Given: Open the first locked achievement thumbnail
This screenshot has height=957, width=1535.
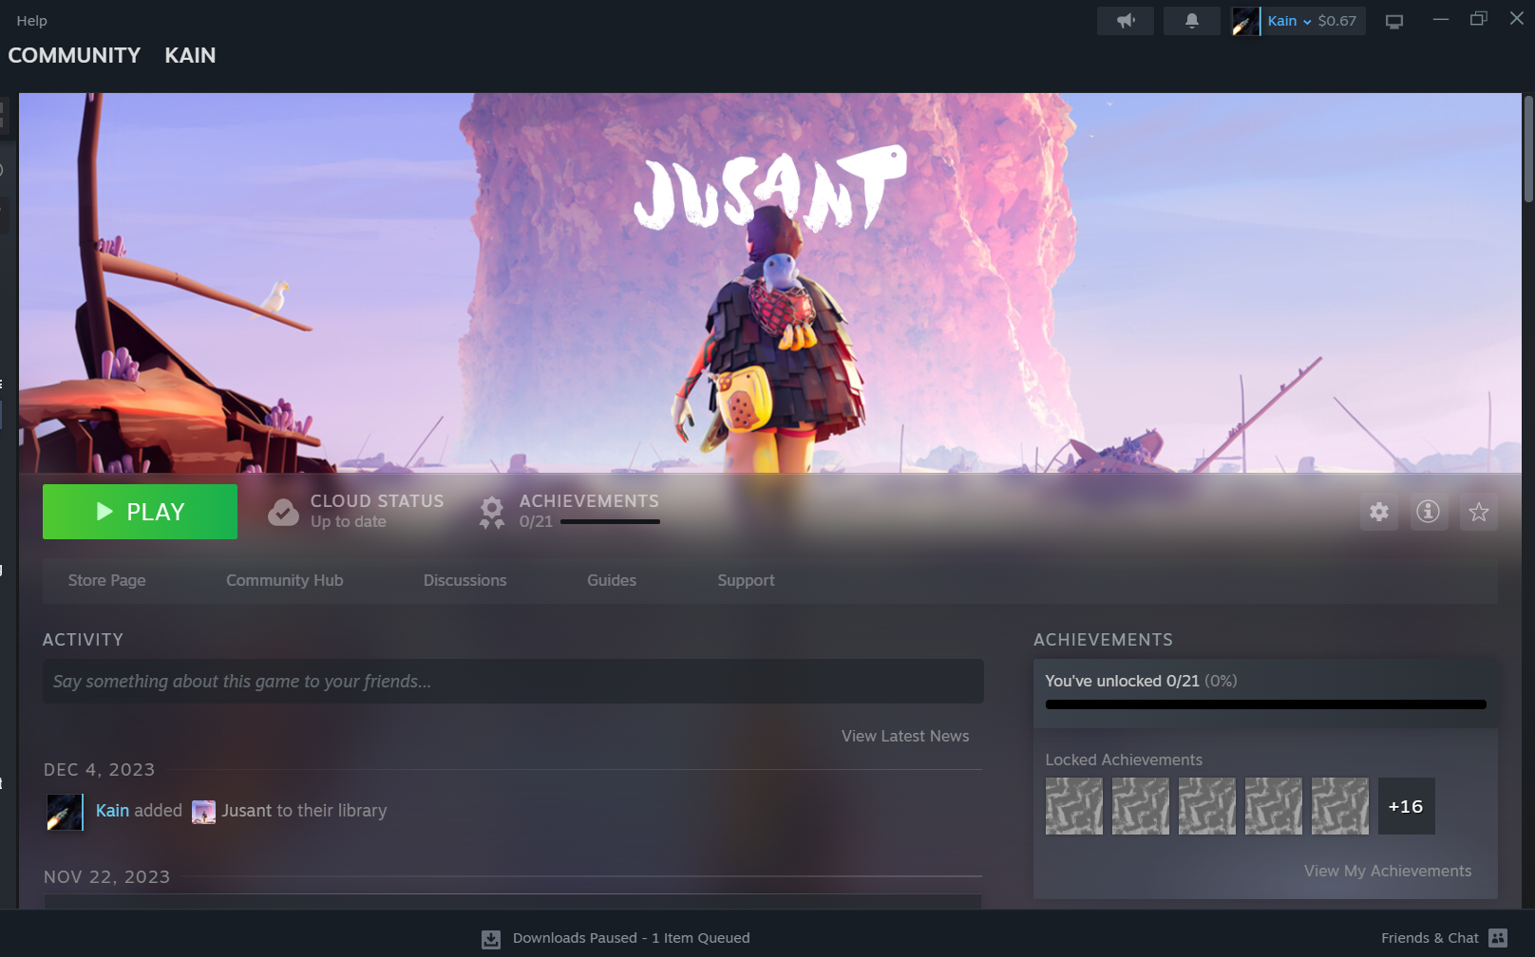Looking at the screenshot, I should pos(1074,806).
